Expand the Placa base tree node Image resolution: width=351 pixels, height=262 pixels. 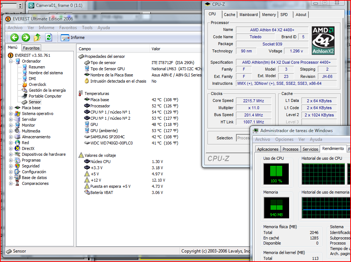tap(11, 108)
